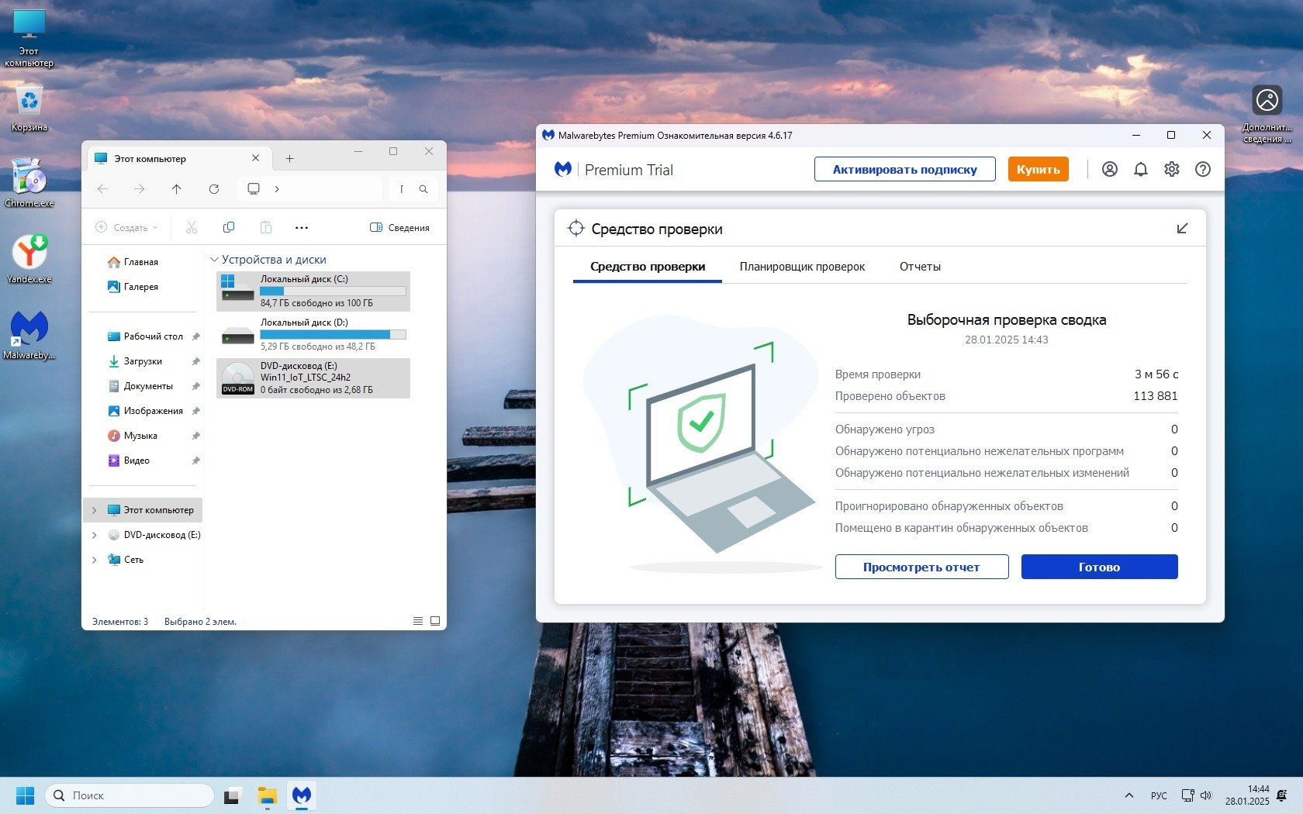Click the copy icon in Explorer toolbar
This screenshot has width=1303, height=814.
point(229,227)
